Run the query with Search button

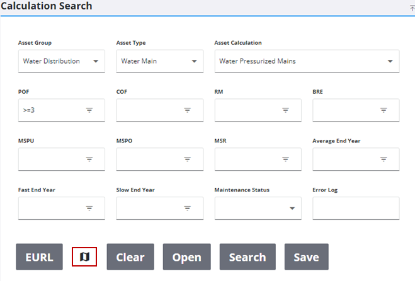pyautogui.click(x=247, y=257)
